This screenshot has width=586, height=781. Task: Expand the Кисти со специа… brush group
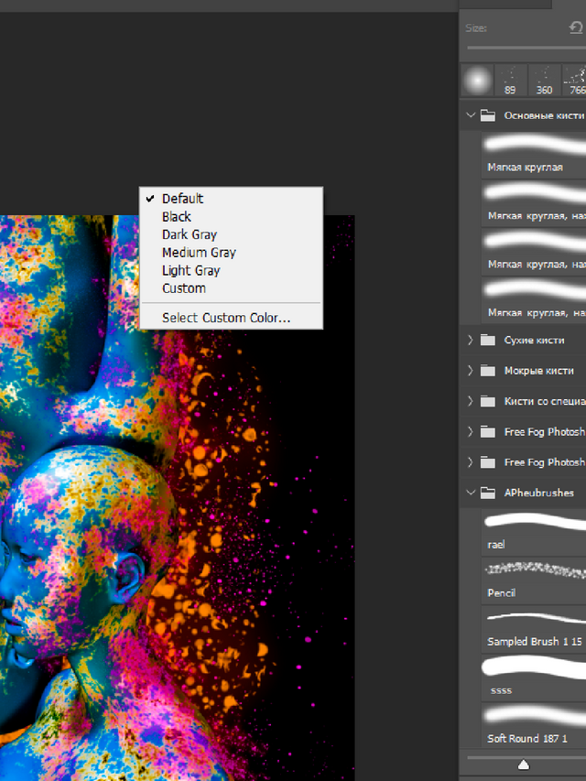pyautogui.click(x=471, y=401)
